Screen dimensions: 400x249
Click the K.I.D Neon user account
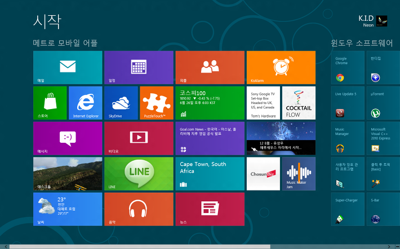(x=373, y=21)
